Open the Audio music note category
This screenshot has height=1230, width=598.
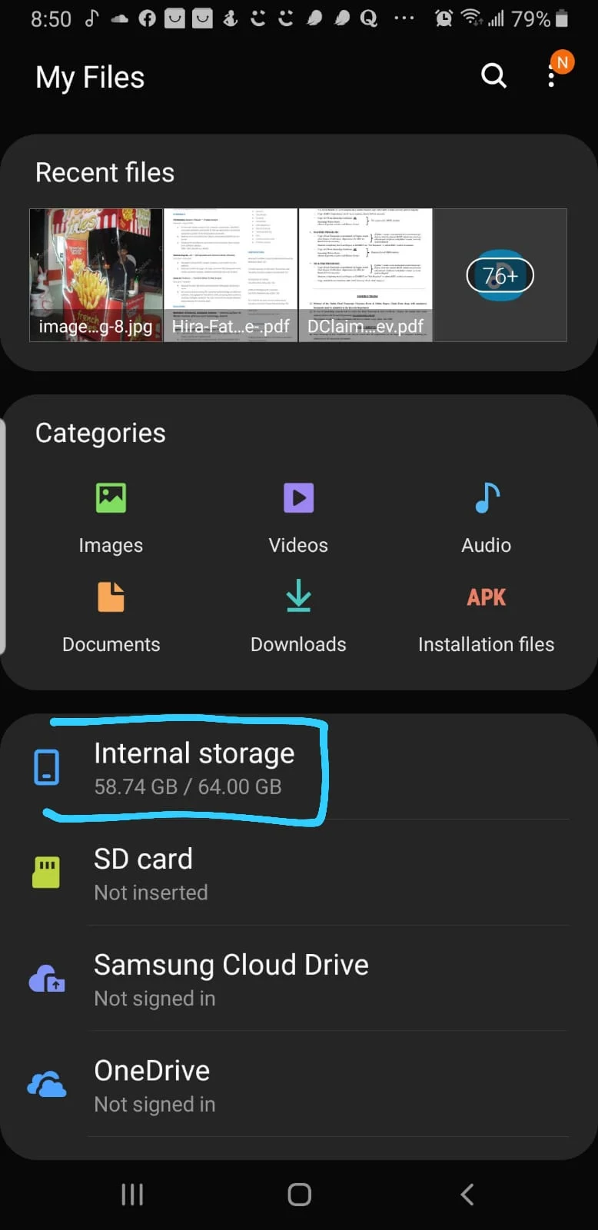tap(487, 497)
